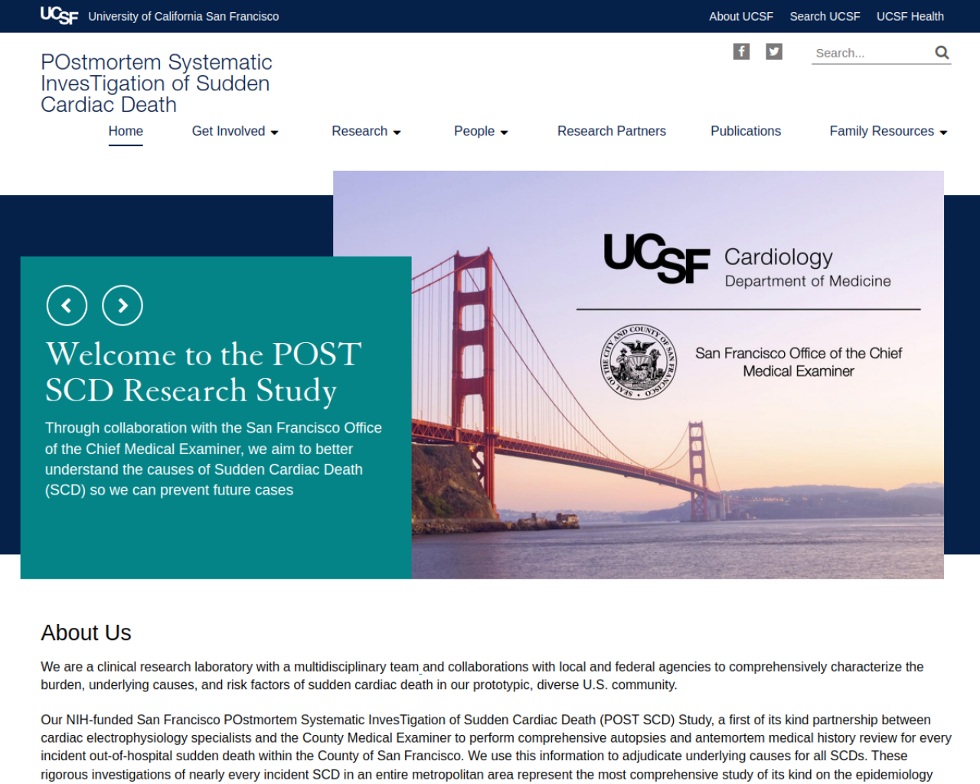Click the POstmortem Systematic InvesTigation site title
The width and height of the screenshot is (980, 784).
pos(156,83)
